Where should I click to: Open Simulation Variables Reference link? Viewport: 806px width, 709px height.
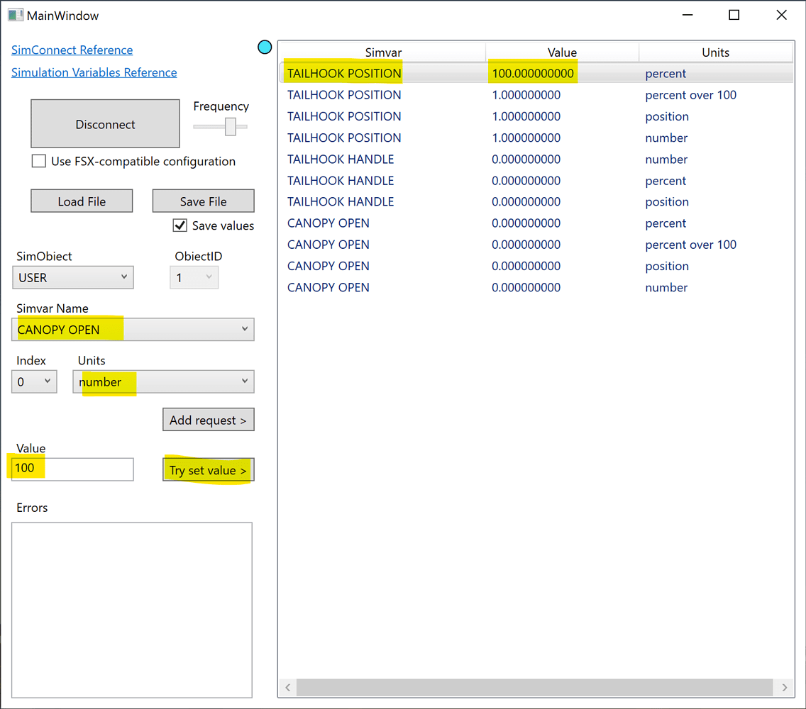pyautogui.click(x=94, y=73)
